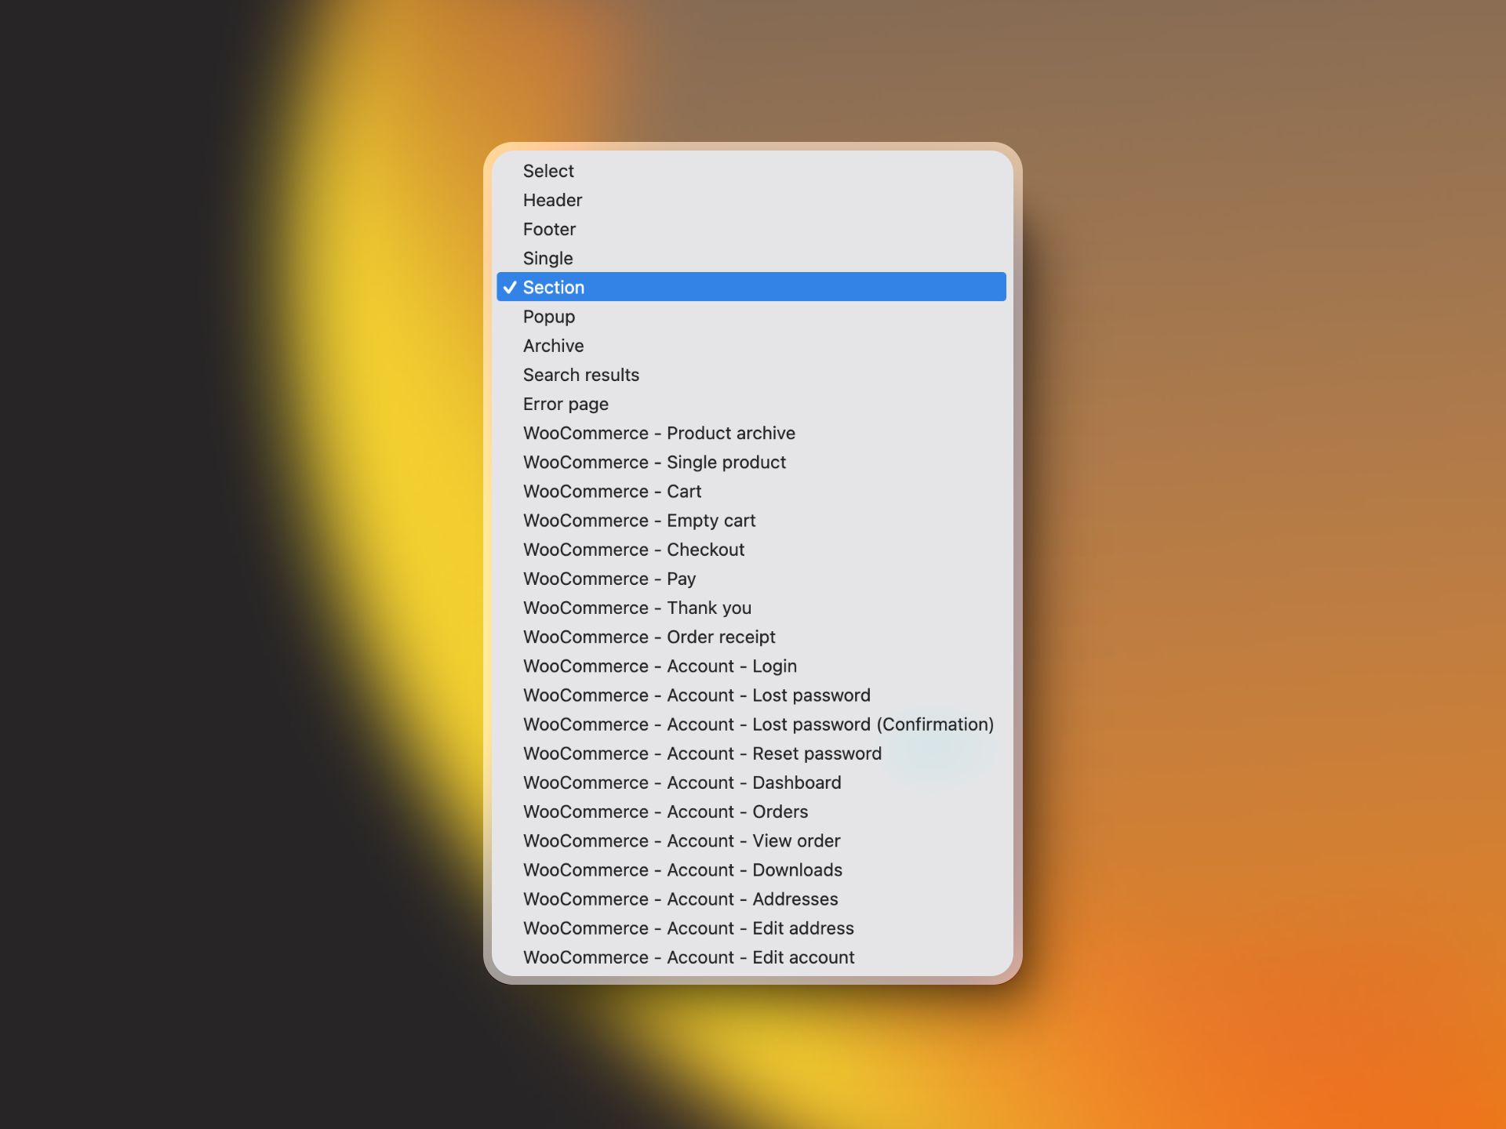Pick WooCommerce - Order receipt
Screen dimensions: 1506x1129
751,637
